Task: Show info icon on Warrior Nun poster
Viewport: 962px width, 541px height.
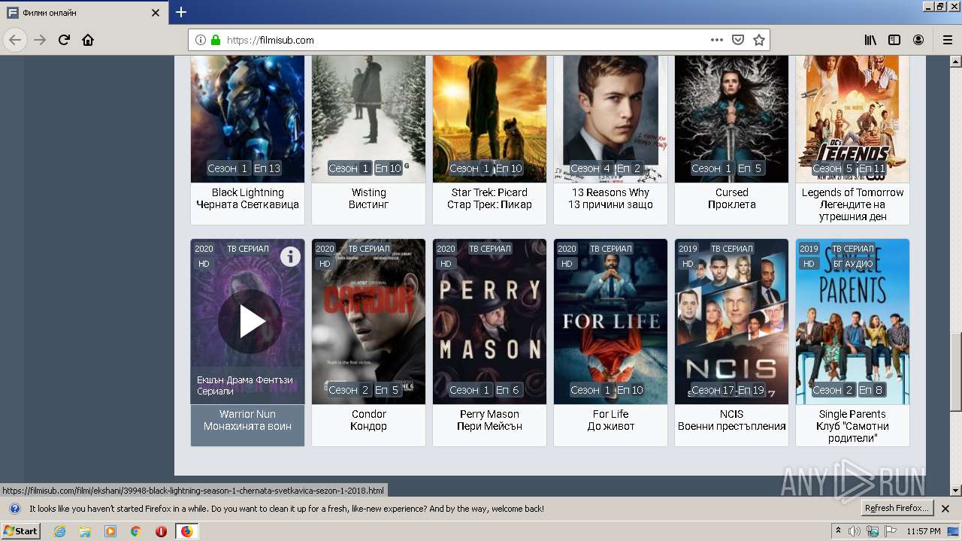Action: pyautogui.click(x=290, y=257)
